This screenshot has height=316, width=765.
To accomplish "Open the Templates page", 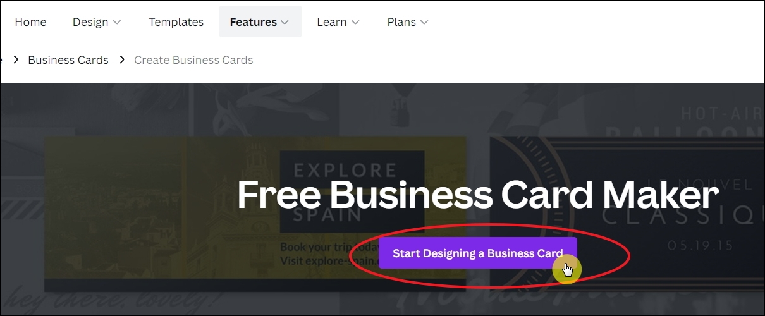I will [x=176, y=22].
